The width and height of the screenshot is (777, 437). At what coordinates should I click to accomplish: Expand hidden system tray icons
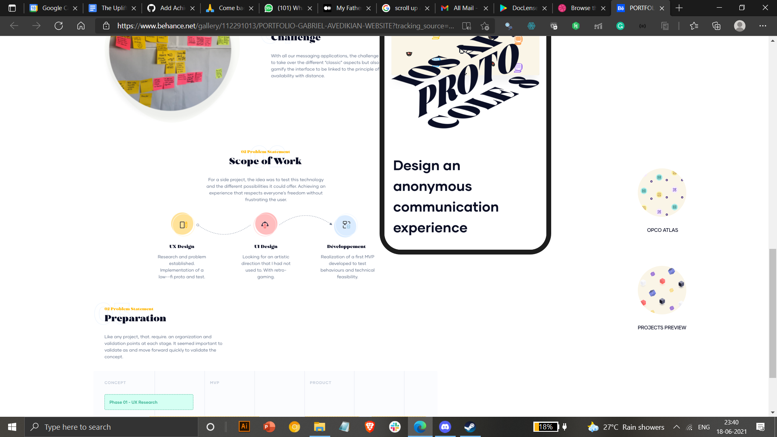[676, 426]
